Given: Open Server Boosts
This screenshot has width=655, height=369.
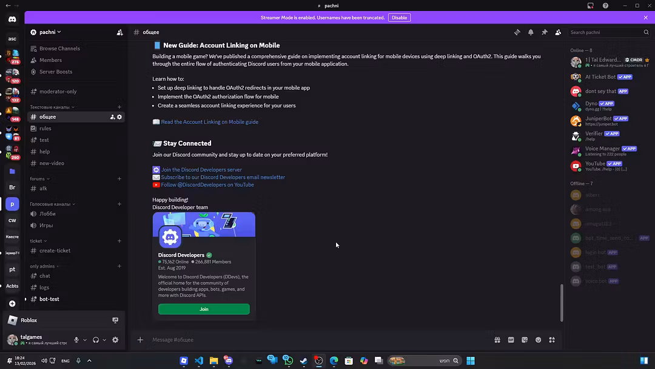Looking at the screenshot, I should point(76,72).
